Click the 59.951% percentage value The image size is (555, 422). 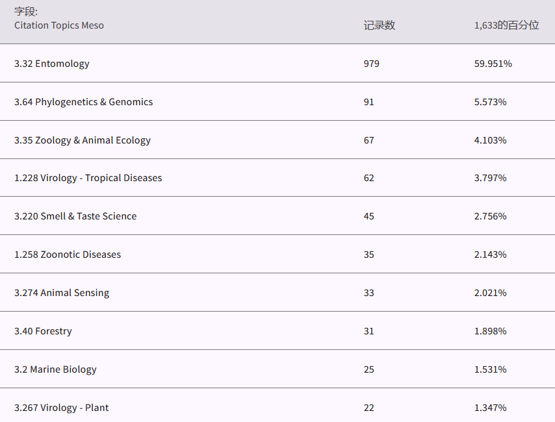point(493,64)
